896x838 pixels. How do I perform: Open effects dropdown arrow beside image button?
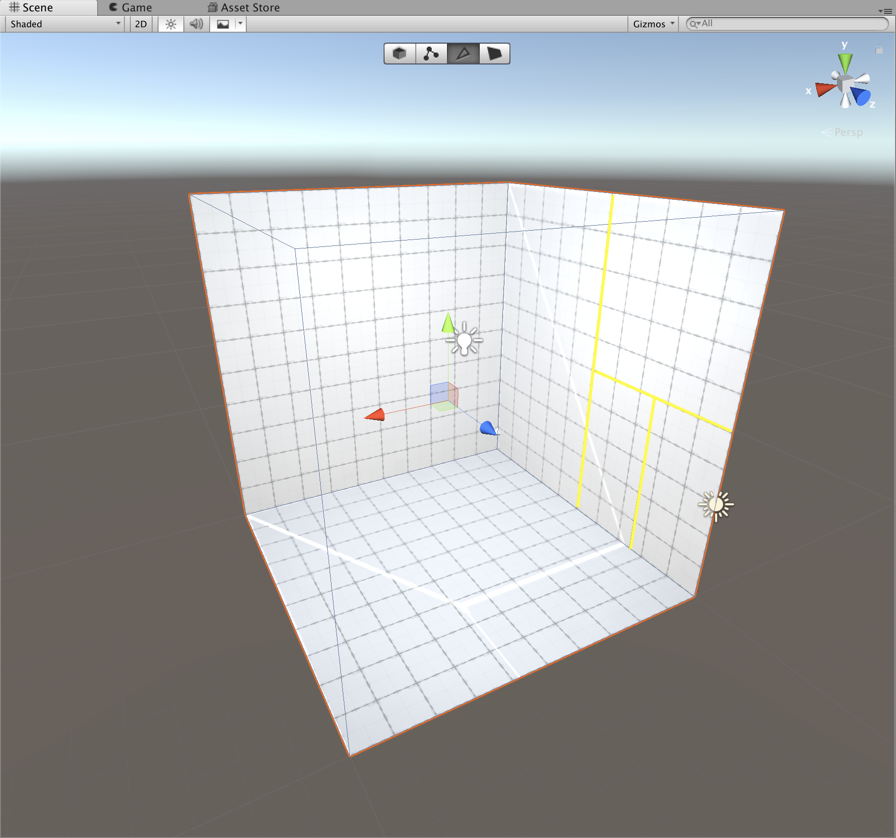240,24
